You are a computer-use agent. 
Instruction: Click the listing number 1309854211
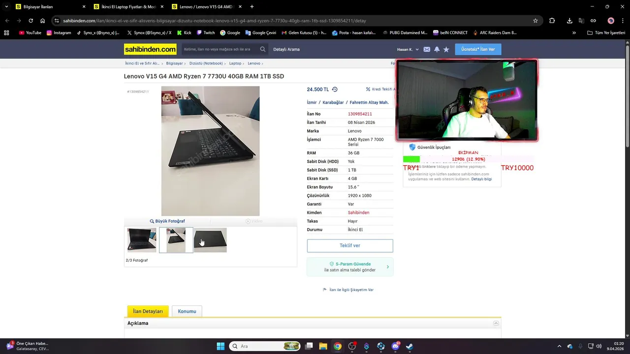(x=360, y=114)
